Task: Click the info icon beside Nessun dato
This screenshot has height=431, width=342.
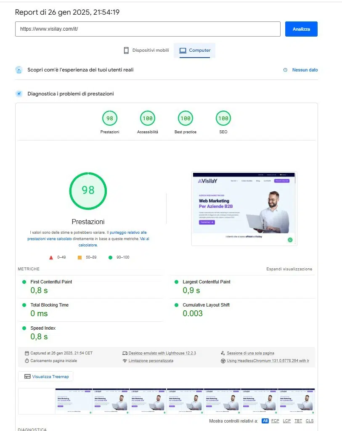Action: tap(285, 70)
